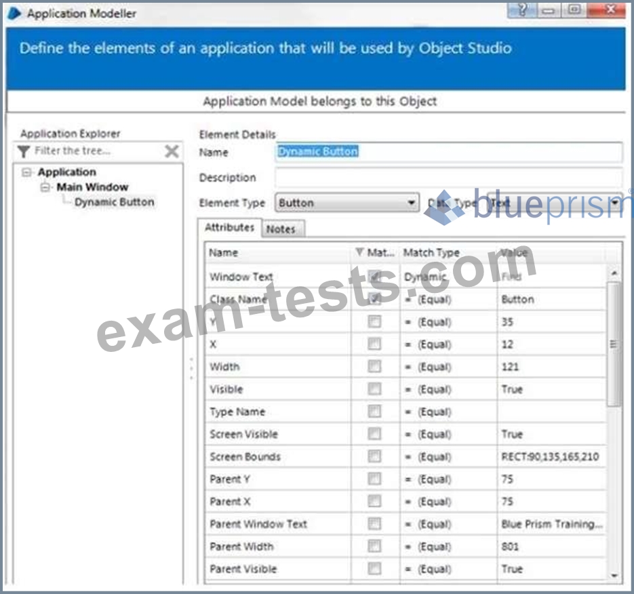Enable Match checkbox for Screen Visible
The height and width of the screenshot is (594, 634).
click(x=374, y=434)
